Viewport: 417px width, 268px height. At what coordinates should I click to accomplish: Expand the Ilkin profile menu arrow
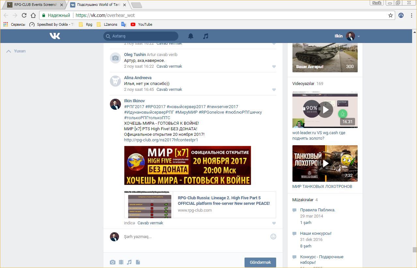[x=359, y=36]
